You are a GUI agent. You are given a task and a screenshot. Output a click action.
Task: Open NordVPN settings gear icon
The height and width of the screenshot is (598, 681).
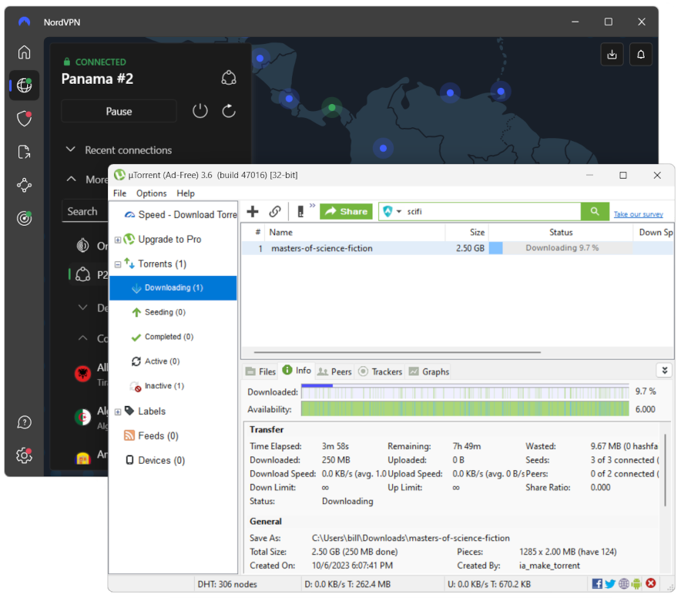pyautogui.click(x=25, y=455)
